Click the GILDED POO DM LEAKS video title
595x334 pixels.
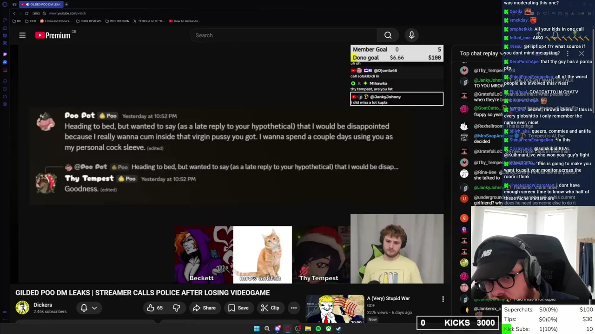point(142,293)
